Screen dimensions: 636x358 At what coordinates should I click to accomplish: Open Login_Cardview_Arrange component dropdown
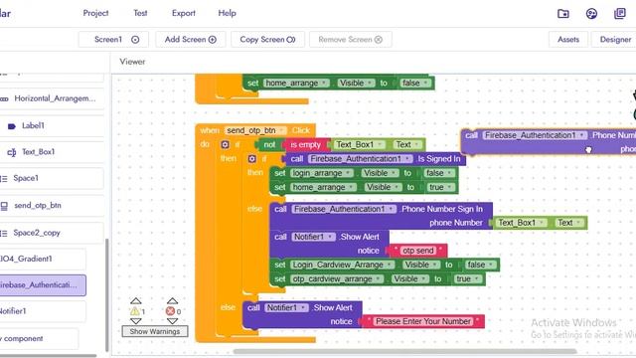(342, 265)
